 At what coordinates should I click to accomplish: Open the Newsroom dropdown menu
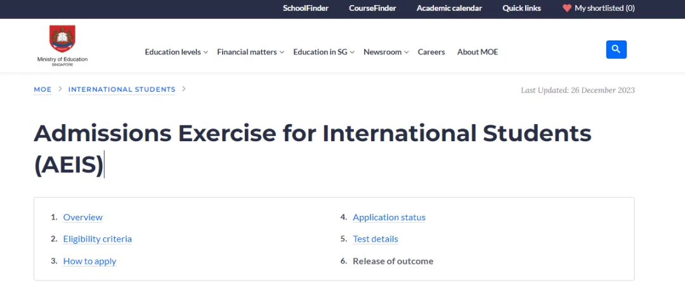click(x=386, y=53)
